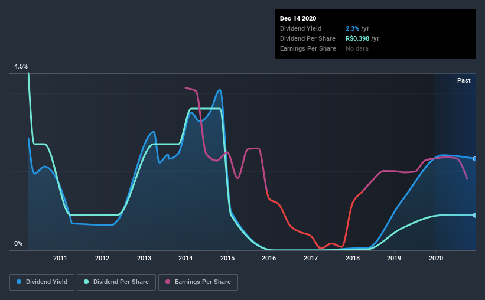Click the Dec 14 2020 tooltip date
This screenshot has width=485, height=300.
click(x=298, y=18)
